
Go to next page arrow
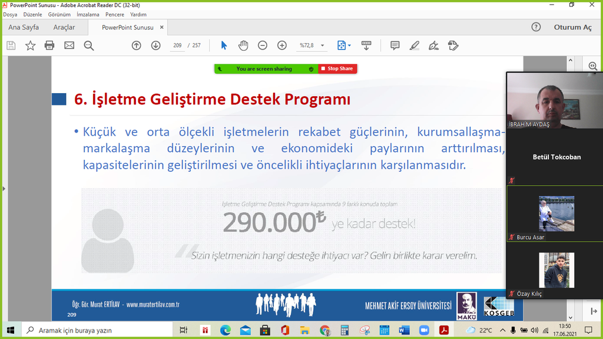tap(155, 45)
